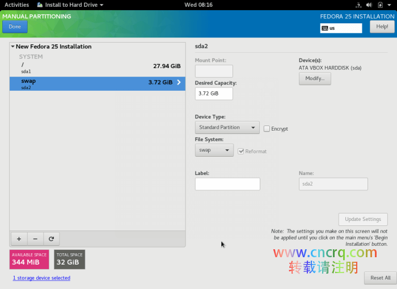Collapse the New Fedora 25 Installation tree
Viewport: 397px width, 289px height.
pyautogui.click(x=12, y=47)
